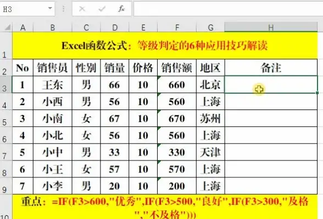Screen dimensions: 323x219
Task: Click the '重点' IF formula note cell
Action: [x=165, y=207]
